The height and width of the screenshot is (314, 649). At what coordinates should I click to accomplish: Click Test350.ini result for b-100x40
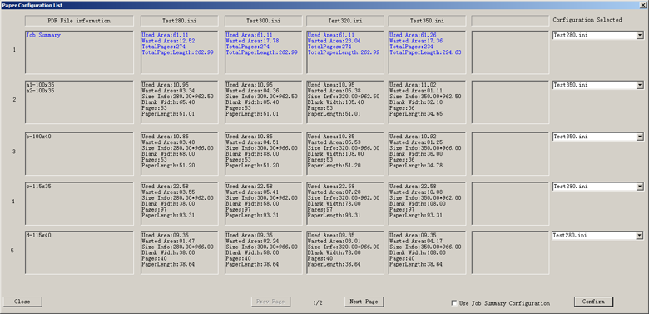pyautogui.click(x=427, y=154)
